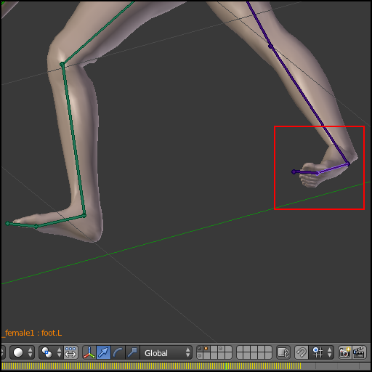Toggle the 3D manipulator widget icon
372x372 pixels.
coord(89,352)
